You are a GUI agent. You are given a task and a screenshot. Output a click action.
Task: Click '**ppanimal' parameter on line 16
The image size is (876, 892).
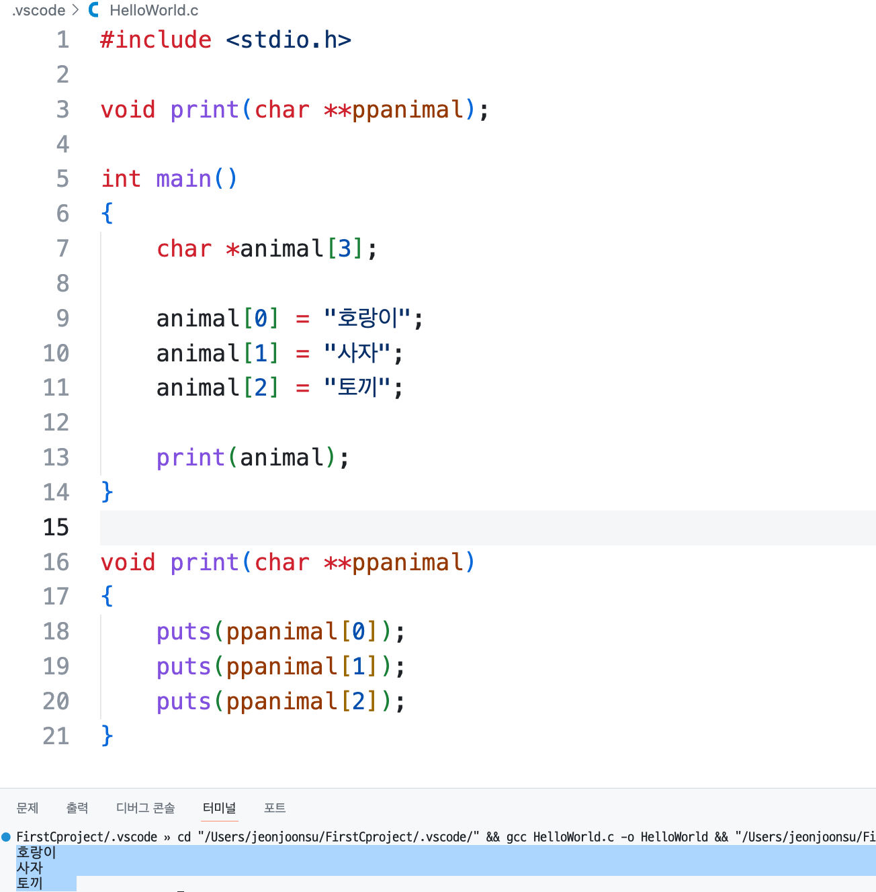coord(394,562)
